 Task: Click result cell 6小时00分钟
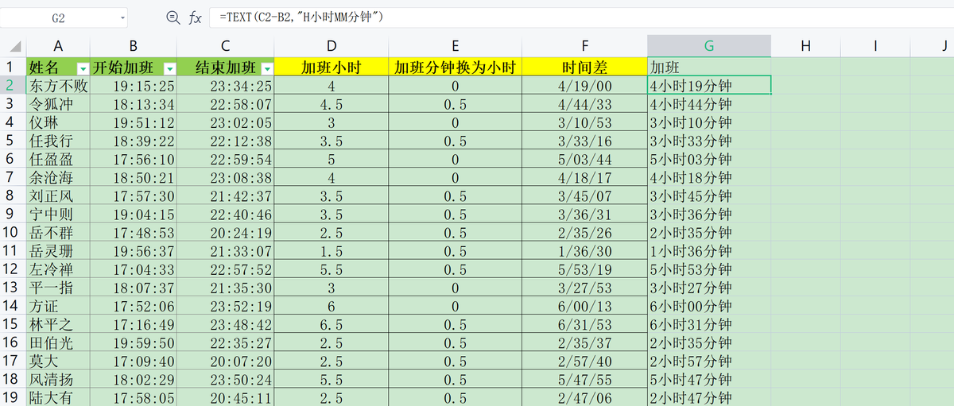tap(709, 306)
